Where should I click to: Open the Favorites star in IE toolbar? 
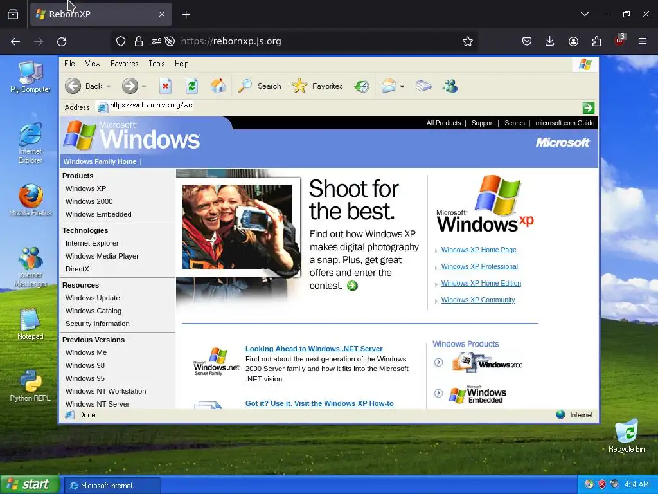(317, 86)
